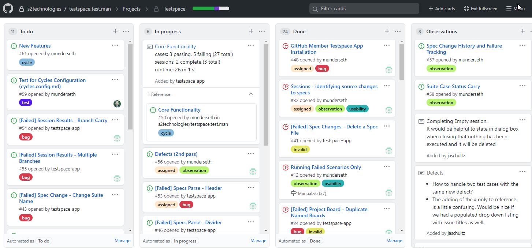Click the project progress bar
The image size is (532, 248).
[x=211, y=8]
